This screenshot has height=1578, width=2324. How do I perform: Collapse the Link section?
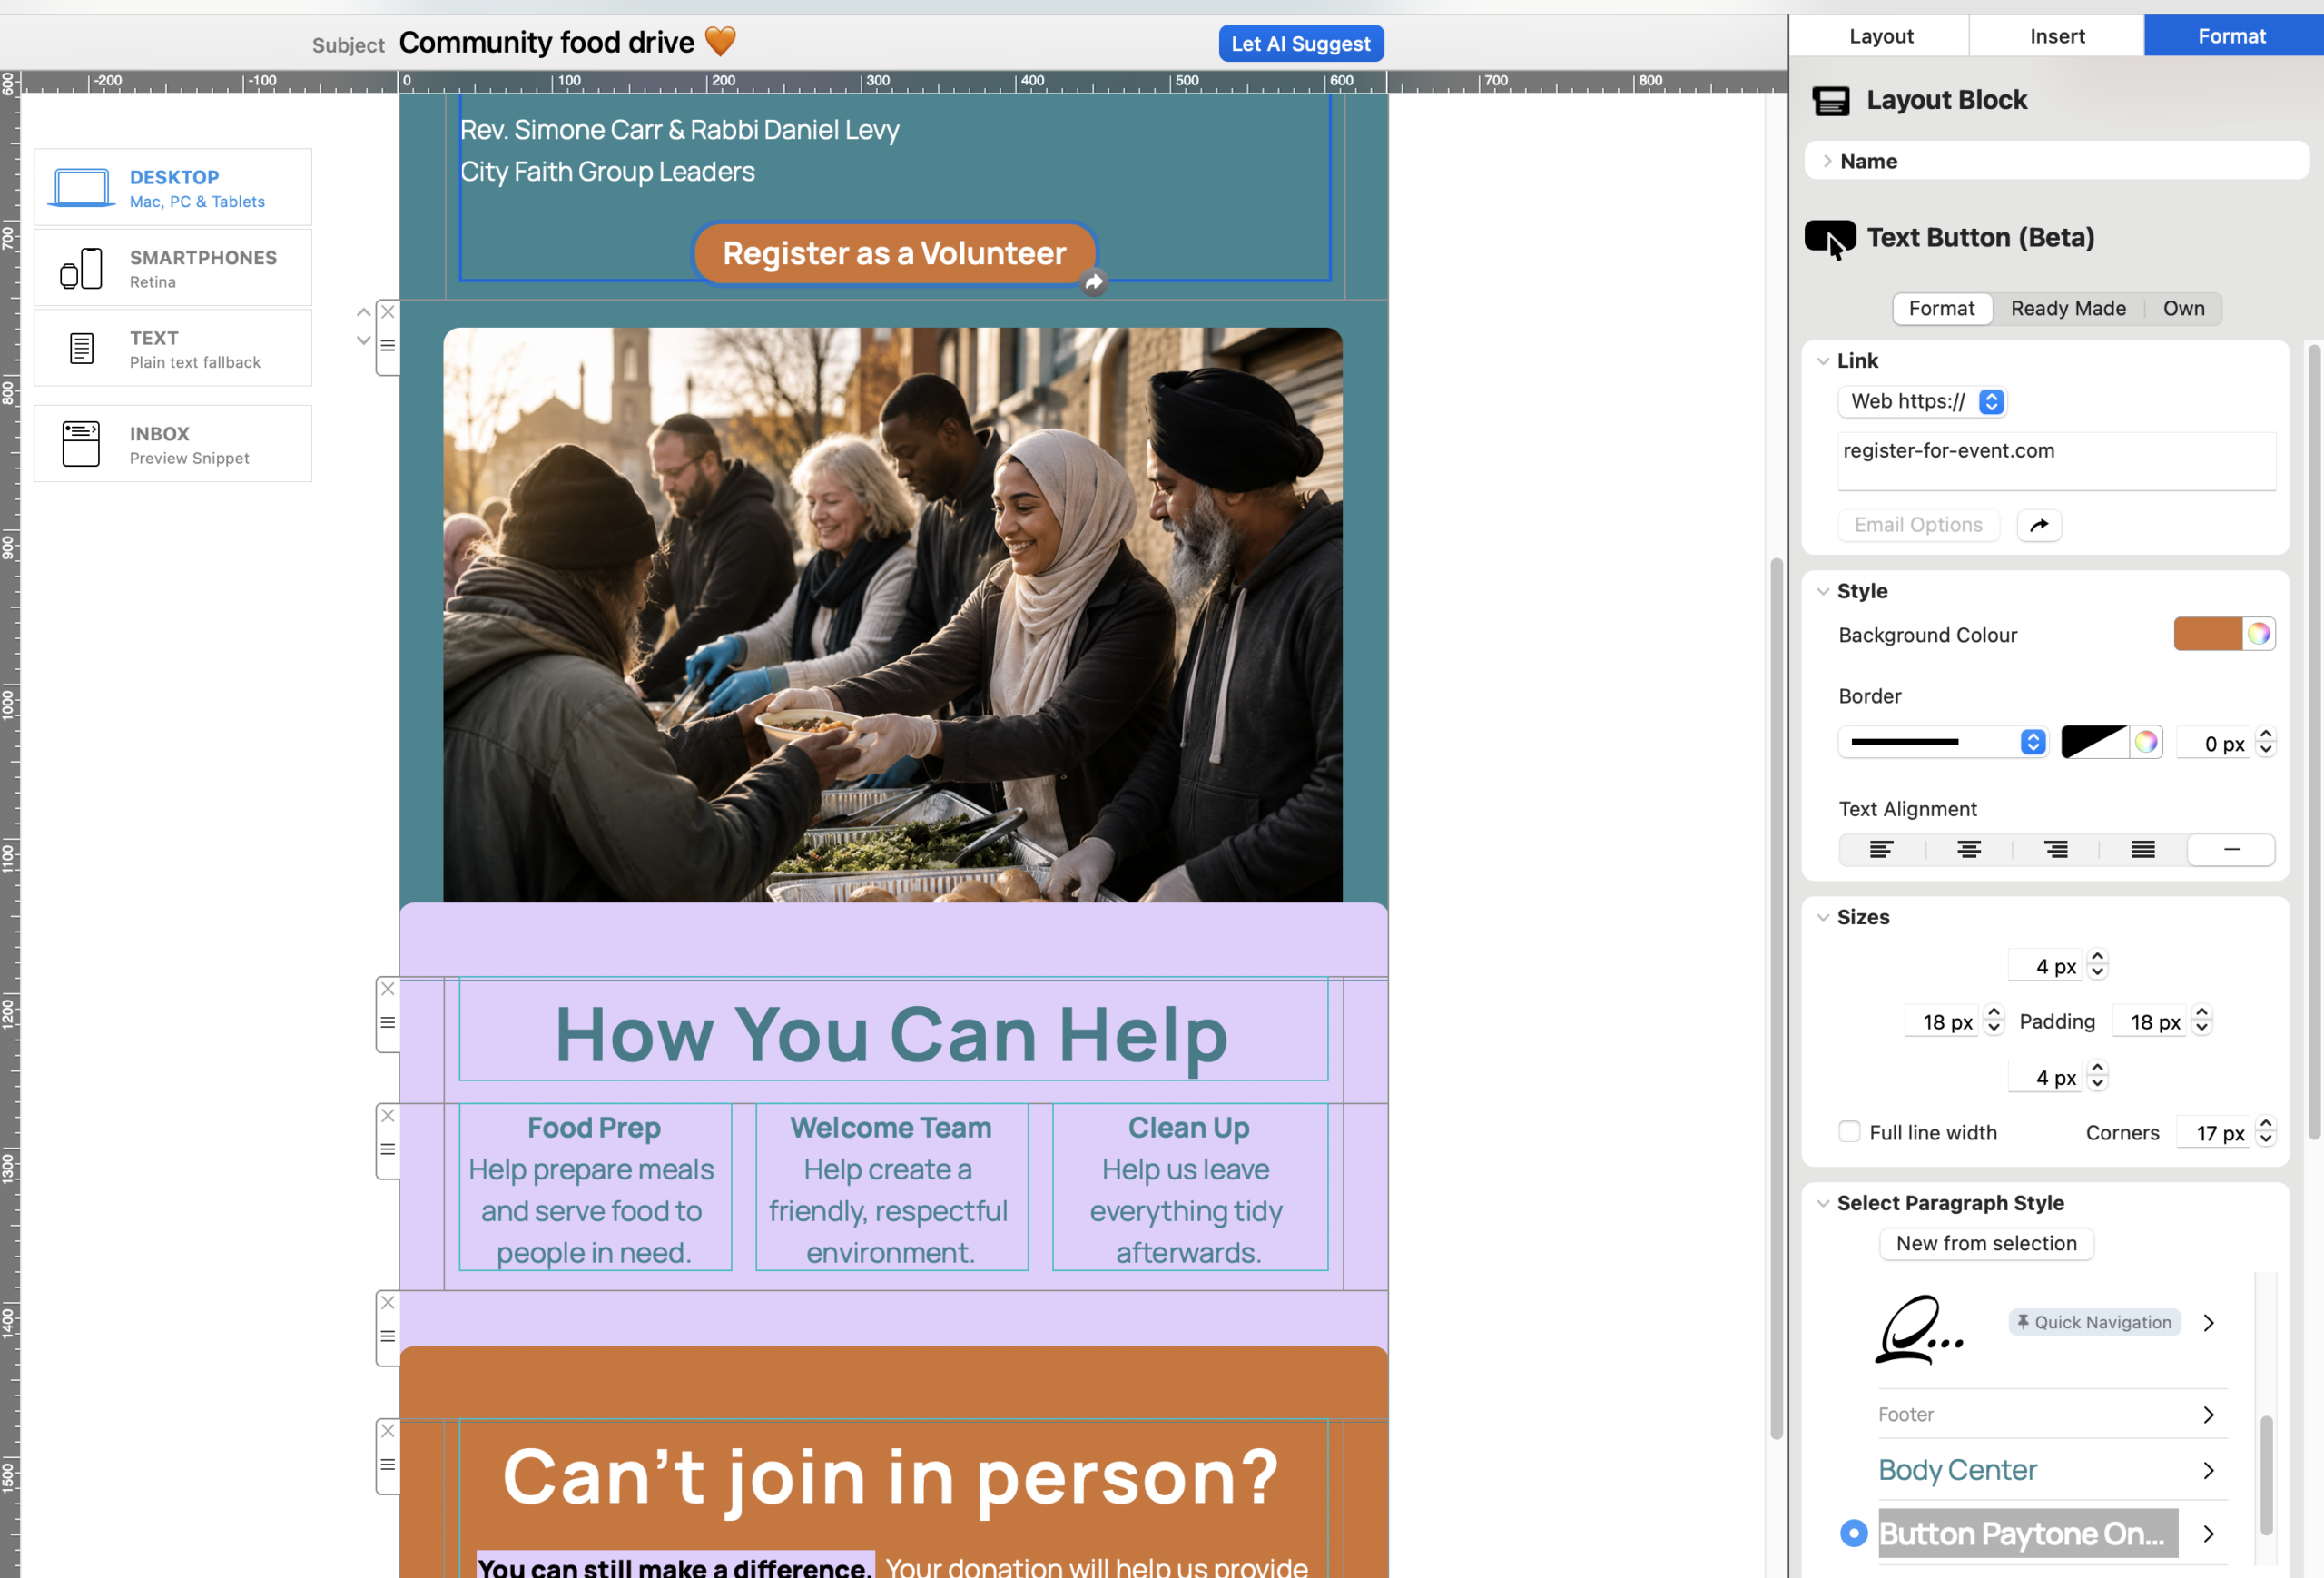click(x=1823, y=361)
